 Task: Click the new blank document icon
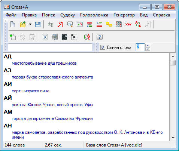[13, 24]
